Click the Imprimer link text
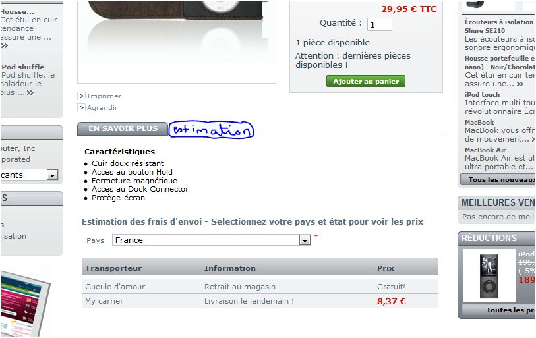The height and width of the screenshot is (338, 536). [104, 96]
